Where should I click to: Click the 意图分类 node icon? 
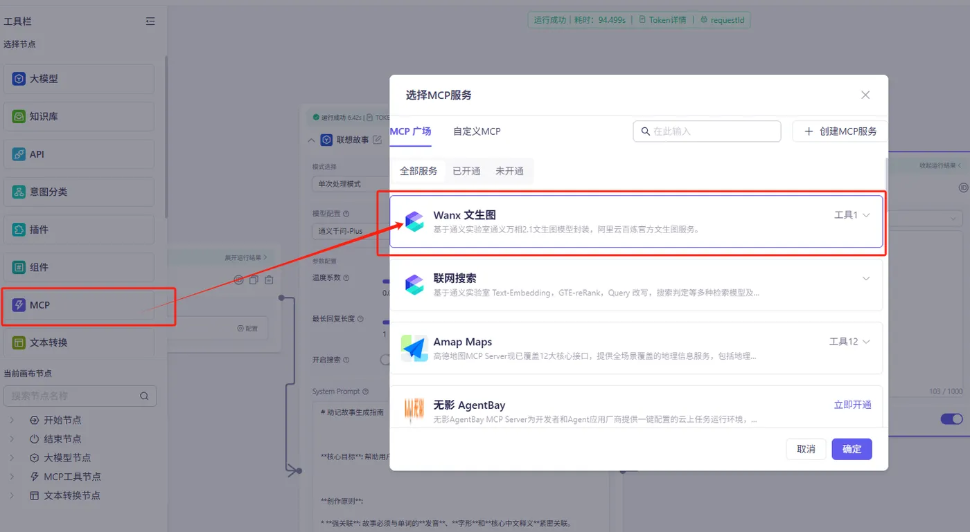[19, 192]
